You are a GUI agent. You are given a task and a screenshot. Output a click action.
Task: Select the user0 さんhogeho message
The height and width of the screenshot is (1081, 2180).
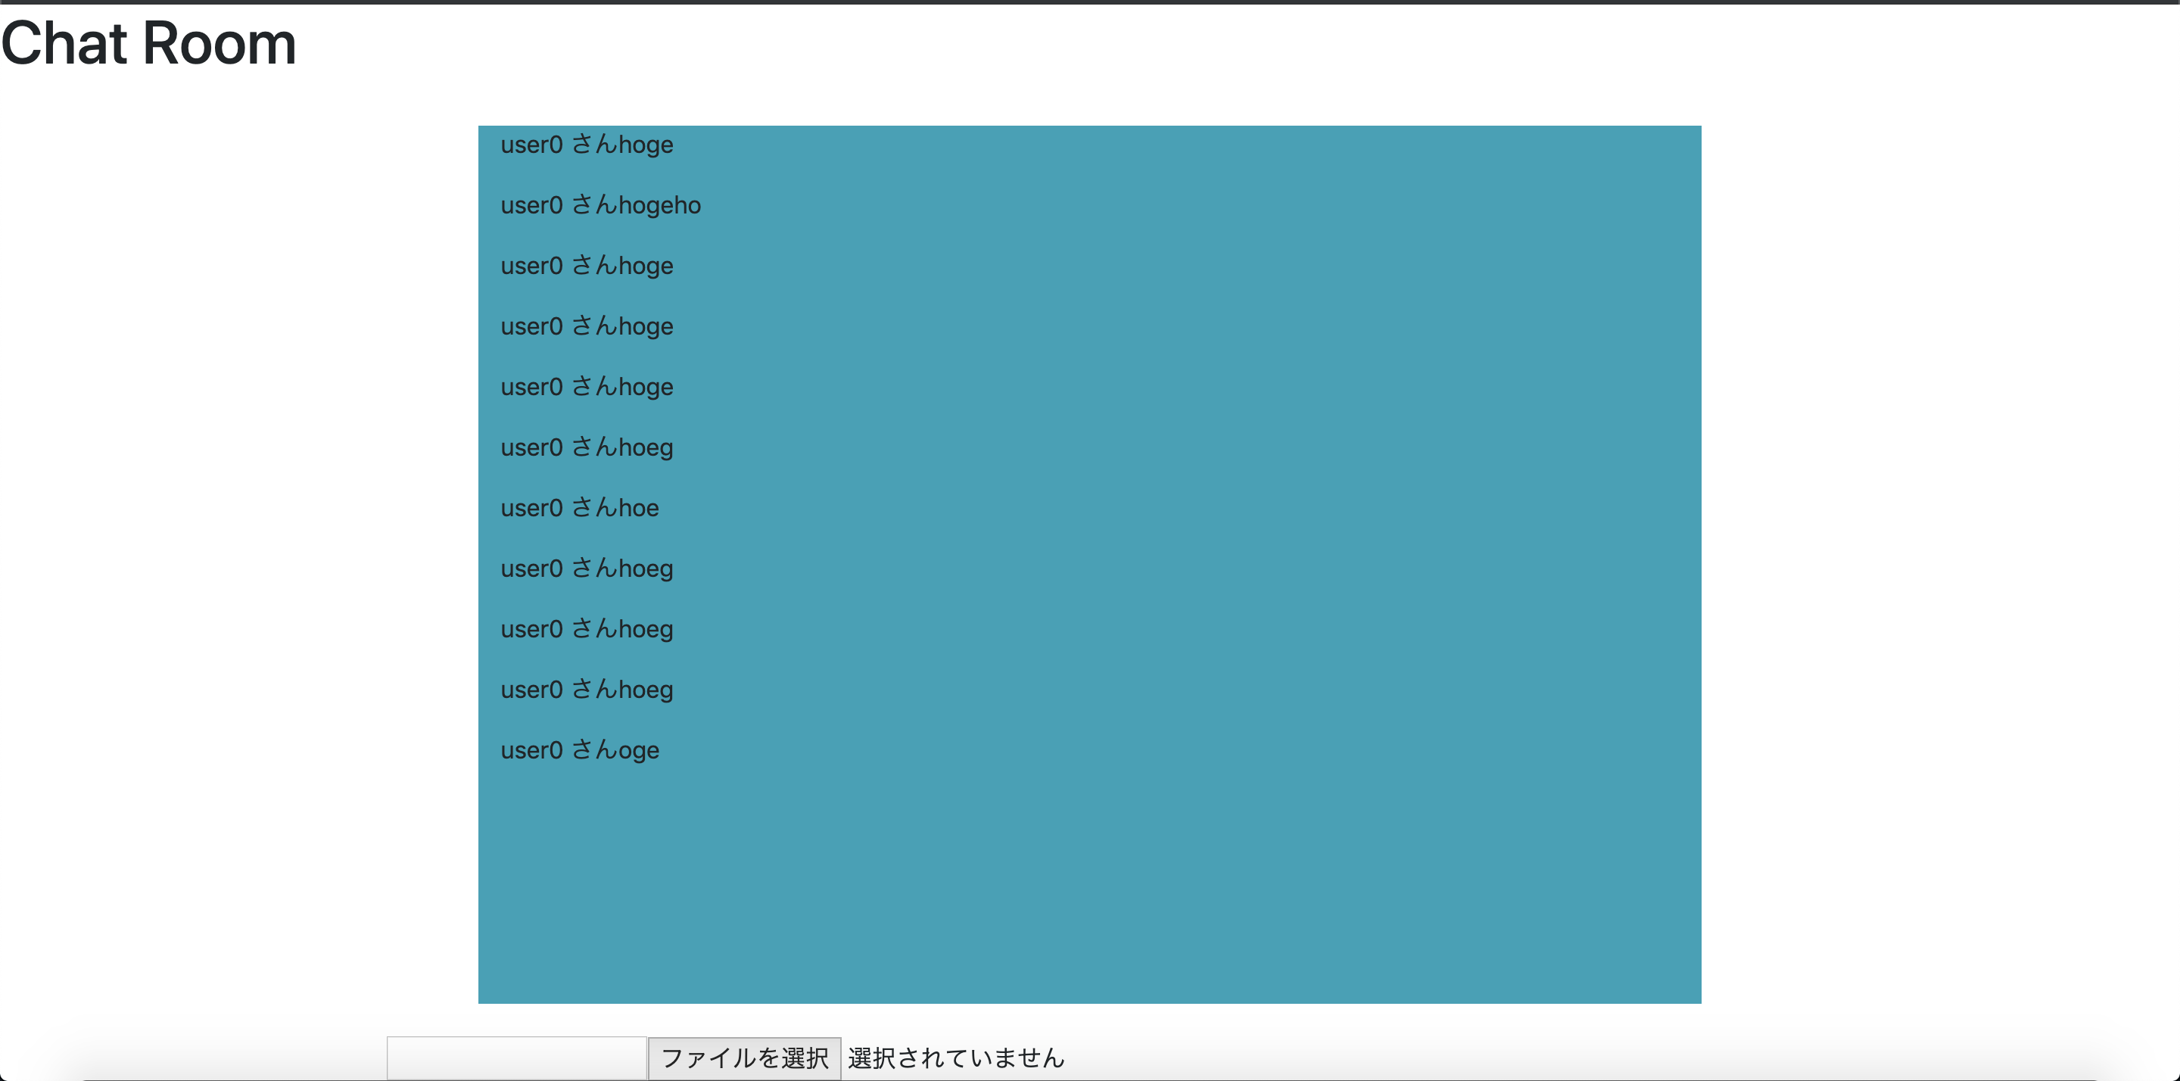click(600, 206)
